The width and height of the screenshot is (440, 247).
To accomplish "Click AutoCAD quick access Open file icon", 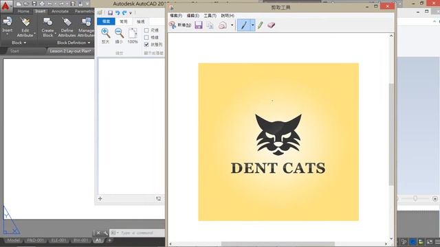I will tap(26, 4).
